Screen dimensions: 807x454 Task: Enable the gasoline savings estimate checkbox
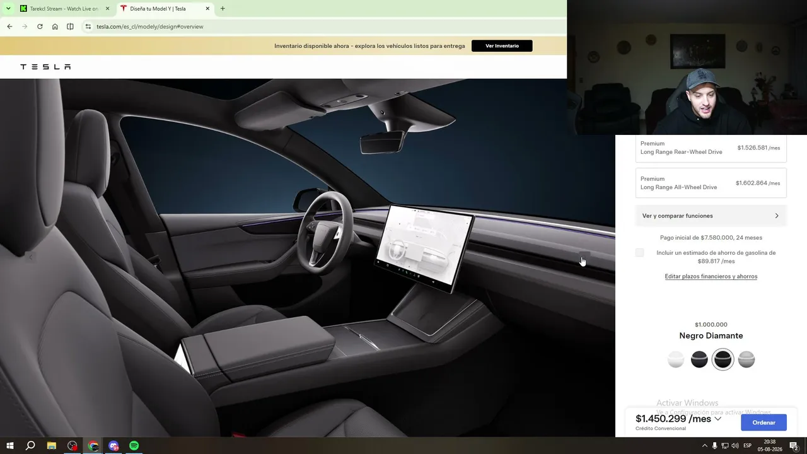(640, 253)
